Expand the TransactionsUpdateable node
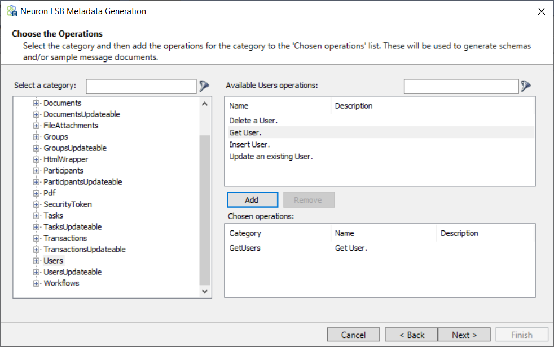This screenshot has height=347, width=554. pyautogui.click(x=36, y=250)
